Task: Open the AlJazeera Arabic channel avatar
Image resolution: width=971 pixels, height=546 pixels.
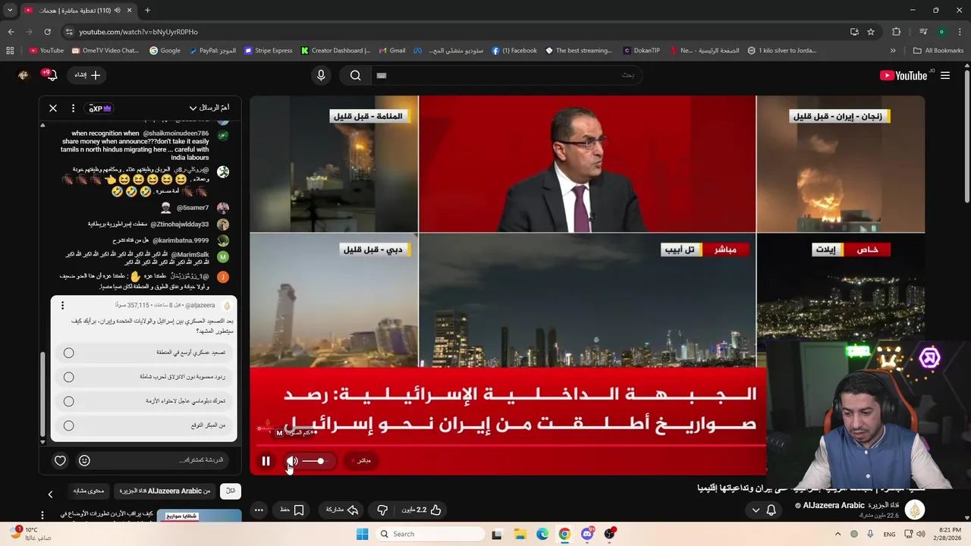Action: 915,510
